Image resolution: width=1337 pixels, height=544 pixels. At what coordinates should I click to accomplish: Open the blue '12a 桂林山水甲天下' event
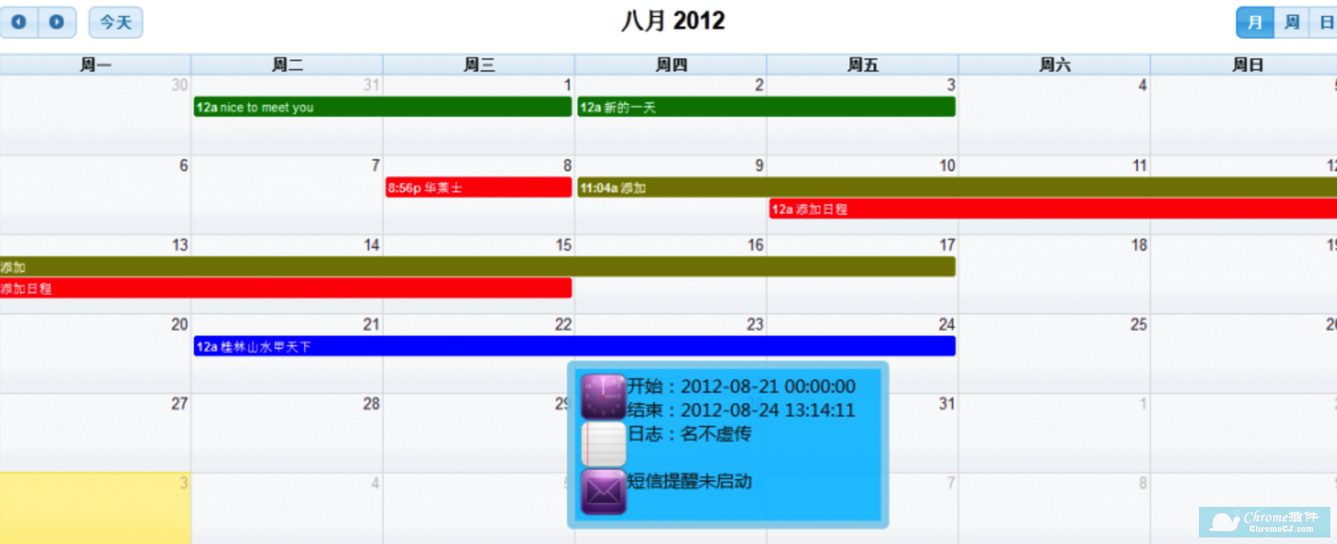click(574, 346)
